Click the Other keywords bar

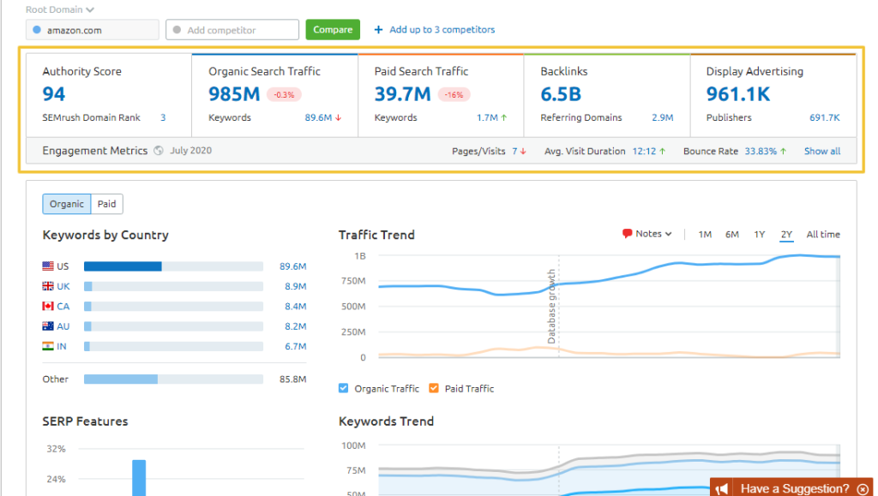(x=173, y=379)
